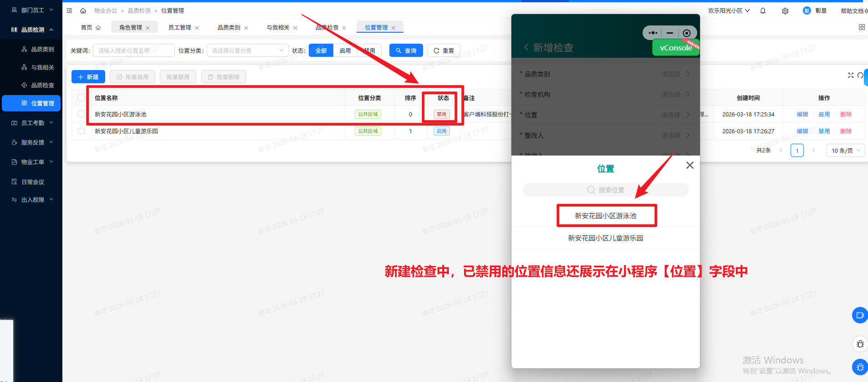Image resolution: width=868 pixels, height=382 pixels.
Task: Open the blue bug debug icon
Action: pos(860,367)
